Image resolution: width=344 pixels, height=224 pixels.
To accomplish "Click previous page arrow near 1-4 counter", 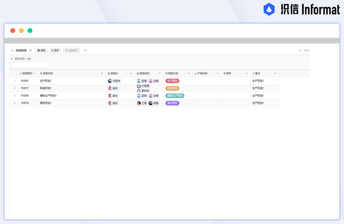I will click(x=301, y=51).
